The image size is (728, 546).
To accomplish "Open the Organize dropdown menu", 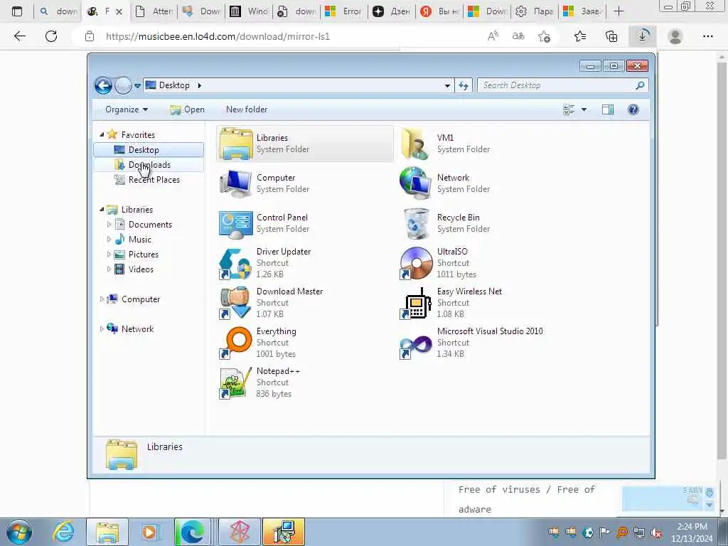I will point(127,109).
